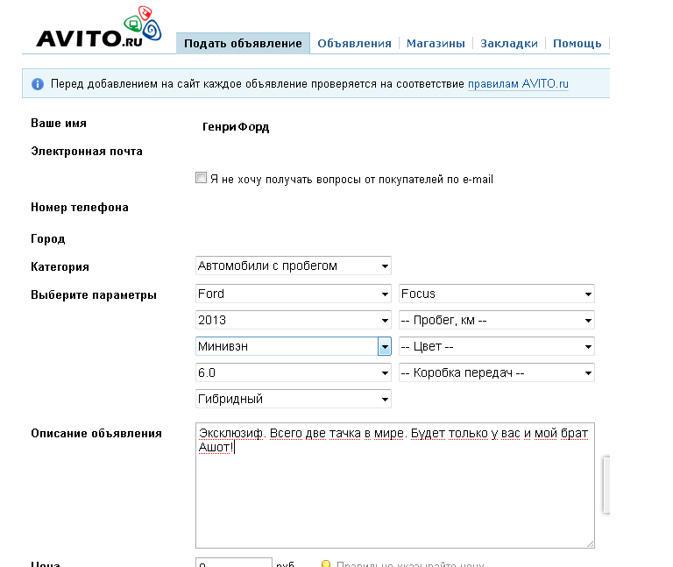
Task: Click the Номер телефона label
Action: 80,208
